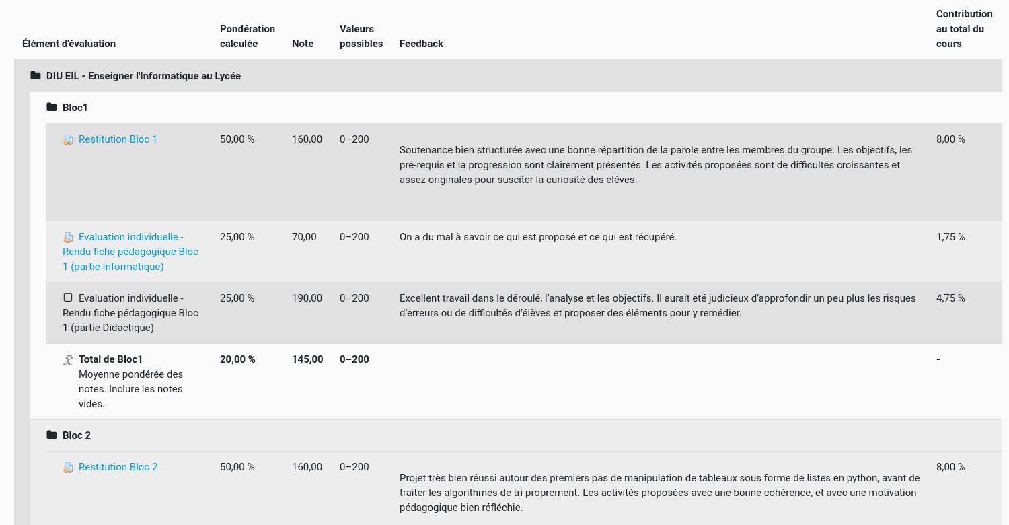Click the folder icon beside Bloc 2
The width and height of the screenshot is (1009, 525).
pyautogui.click(x=50, y=435)
